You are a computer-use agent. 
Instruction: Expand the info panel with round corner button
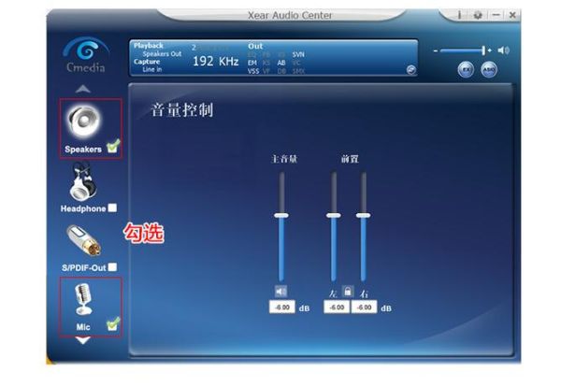pyautogui.click(x=410, y=69)
